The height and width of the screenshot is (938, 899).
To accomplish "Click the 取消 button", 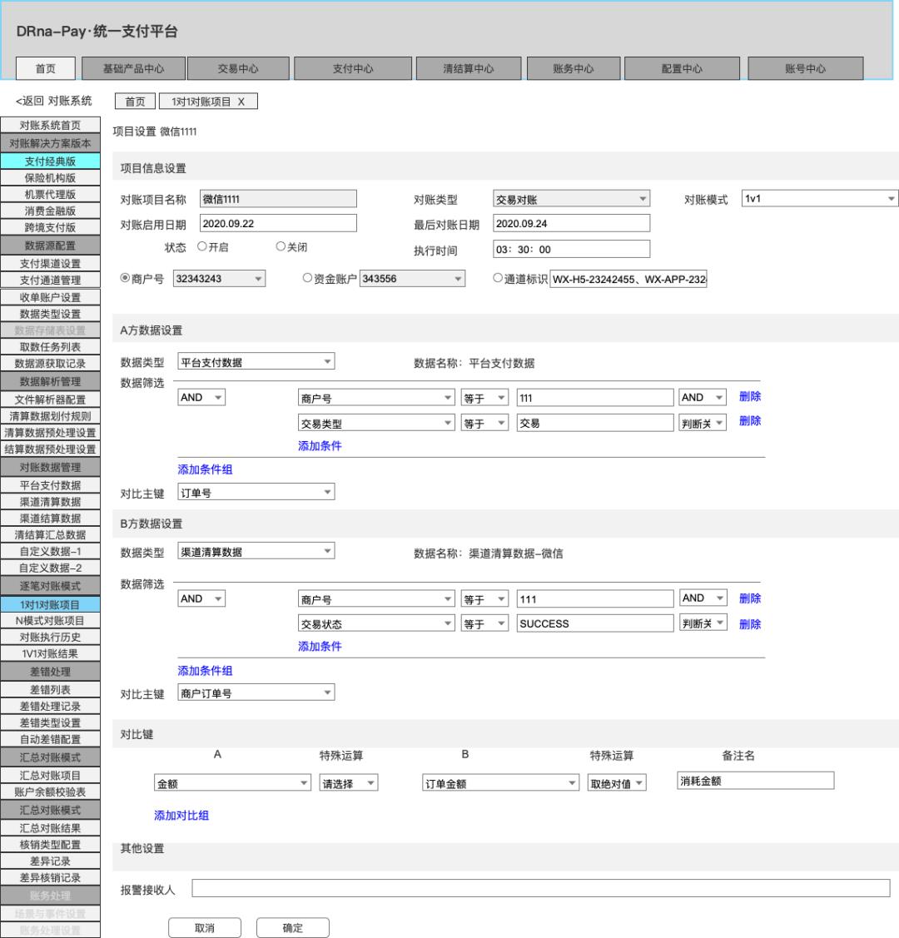I will (205, 928).
